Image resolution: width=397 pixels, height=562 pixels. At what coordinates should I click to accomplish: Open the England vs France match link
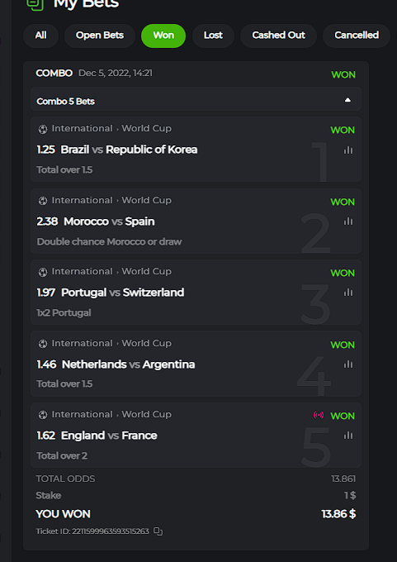pos(109,436)
